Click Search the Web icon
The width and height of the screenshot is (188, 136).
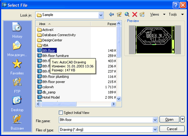(127, 14)
